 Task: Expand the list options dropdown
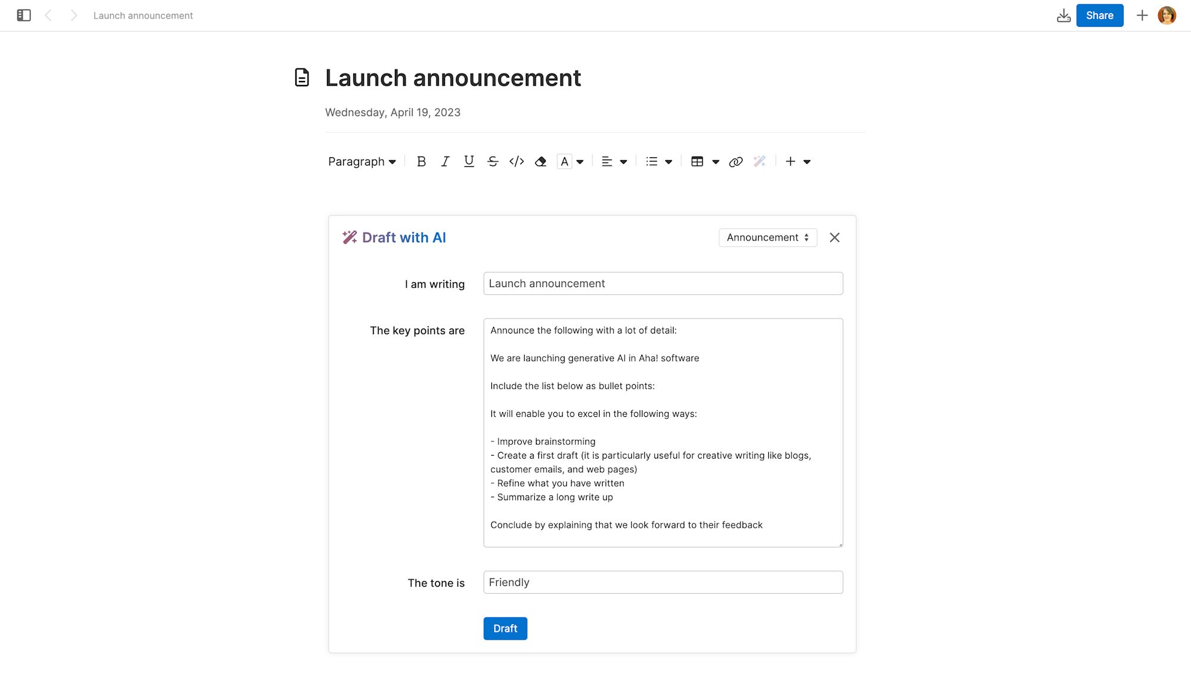coord(668,161)
